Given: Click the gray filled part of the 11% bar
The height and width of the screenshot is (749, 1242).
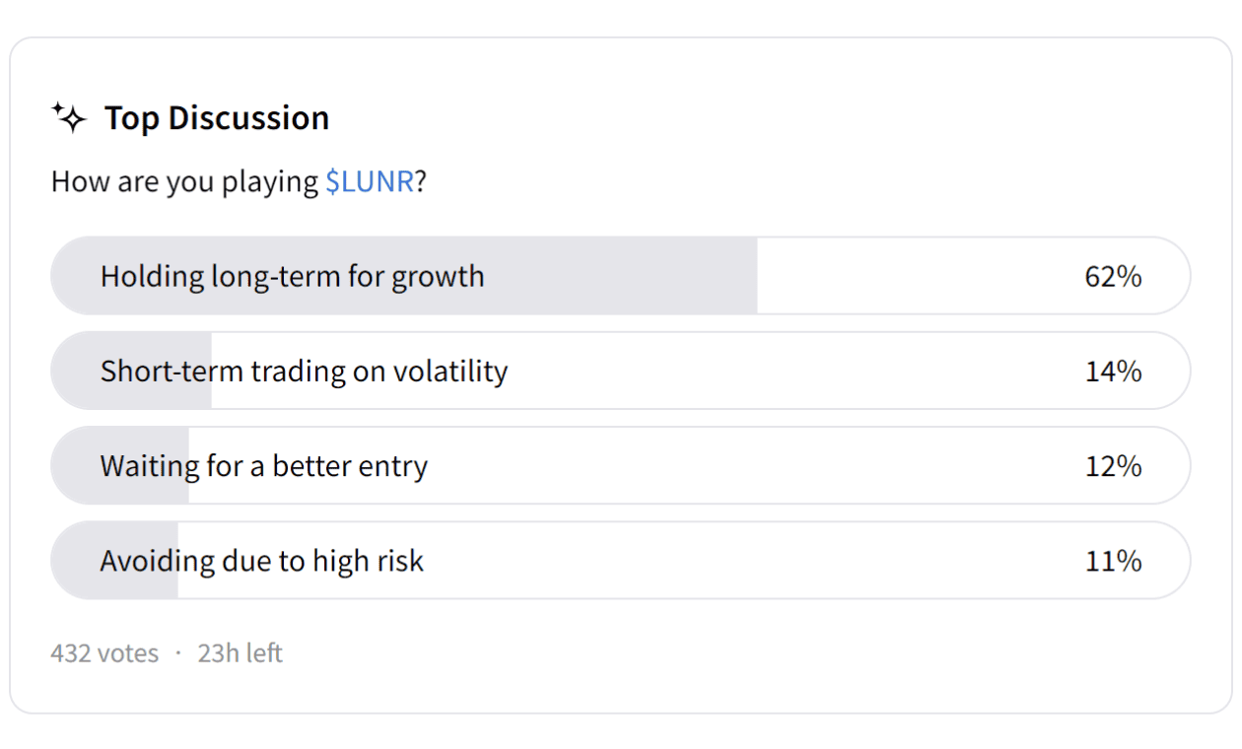Looking at the screenshot, I should (x=75, y=562).
